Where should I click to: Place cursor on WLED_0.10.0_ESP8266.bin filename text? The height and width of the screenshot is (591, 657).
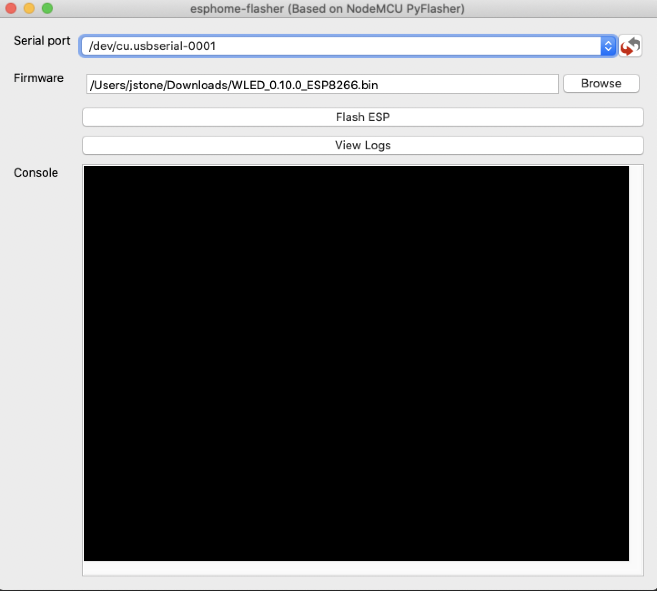305,85
